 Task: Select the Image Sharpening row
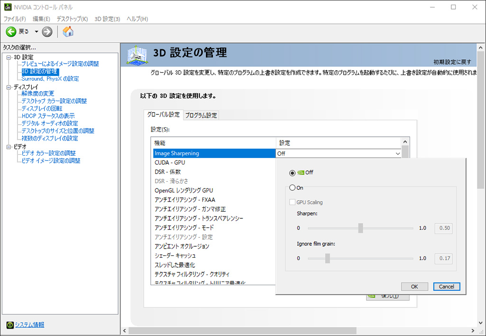(x=214, y=153)
